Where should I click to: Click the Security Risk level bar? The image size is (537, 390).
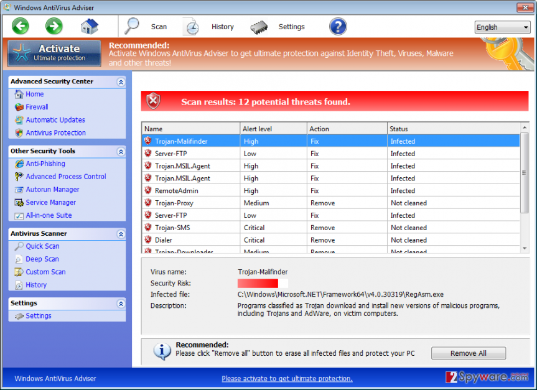[x=263, y=283]
